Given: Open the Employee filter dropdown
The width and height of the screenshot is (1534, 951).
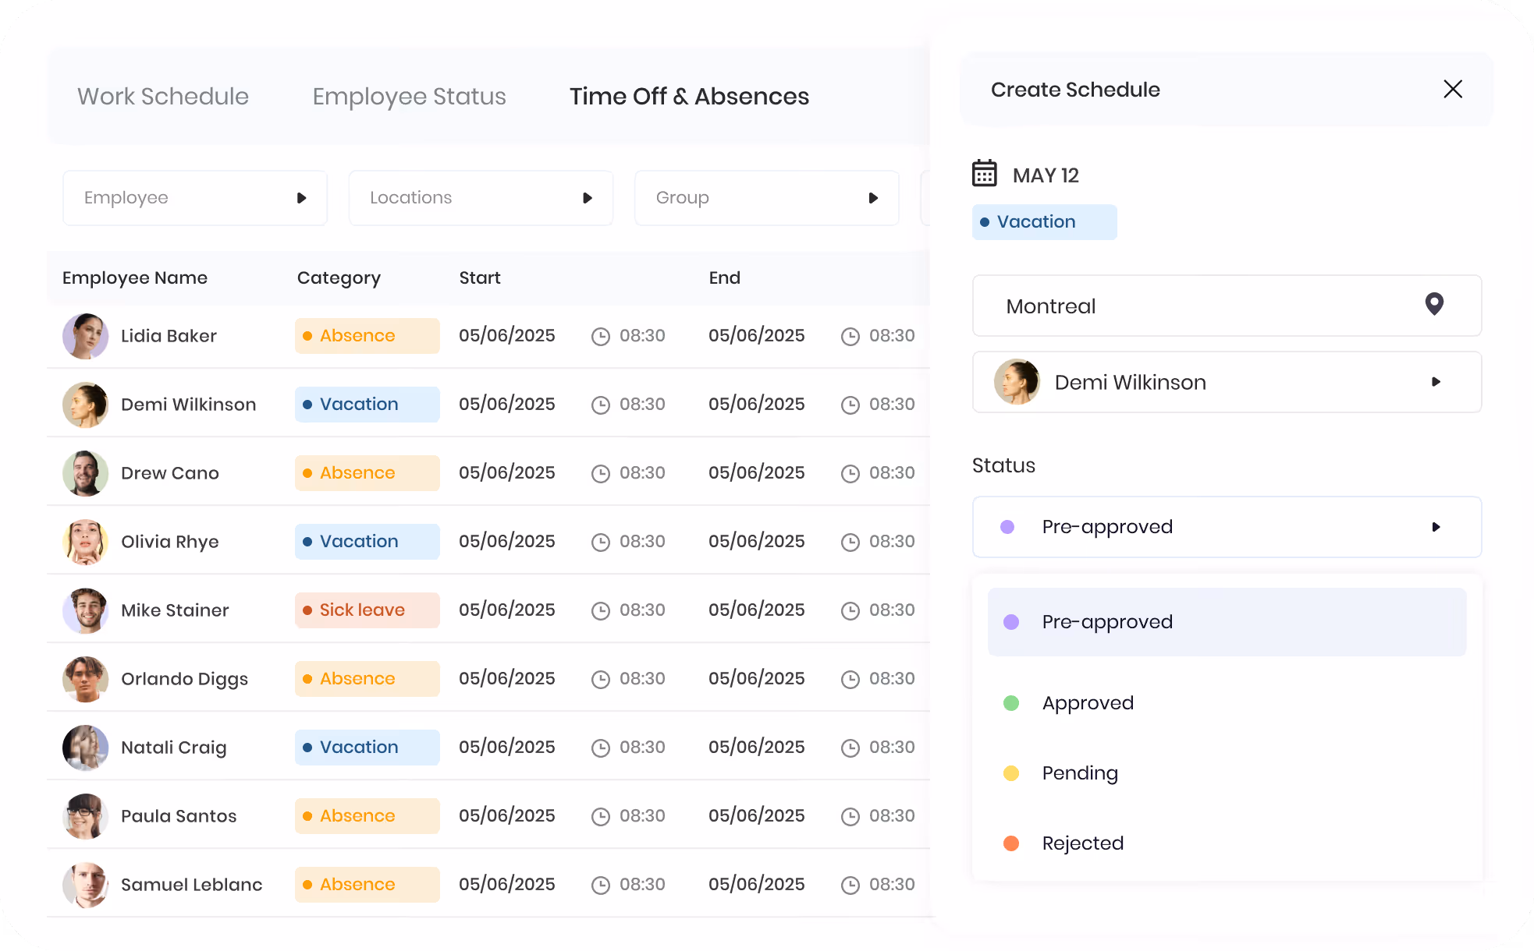Looking at the screenshot, I should click(195, 198).
